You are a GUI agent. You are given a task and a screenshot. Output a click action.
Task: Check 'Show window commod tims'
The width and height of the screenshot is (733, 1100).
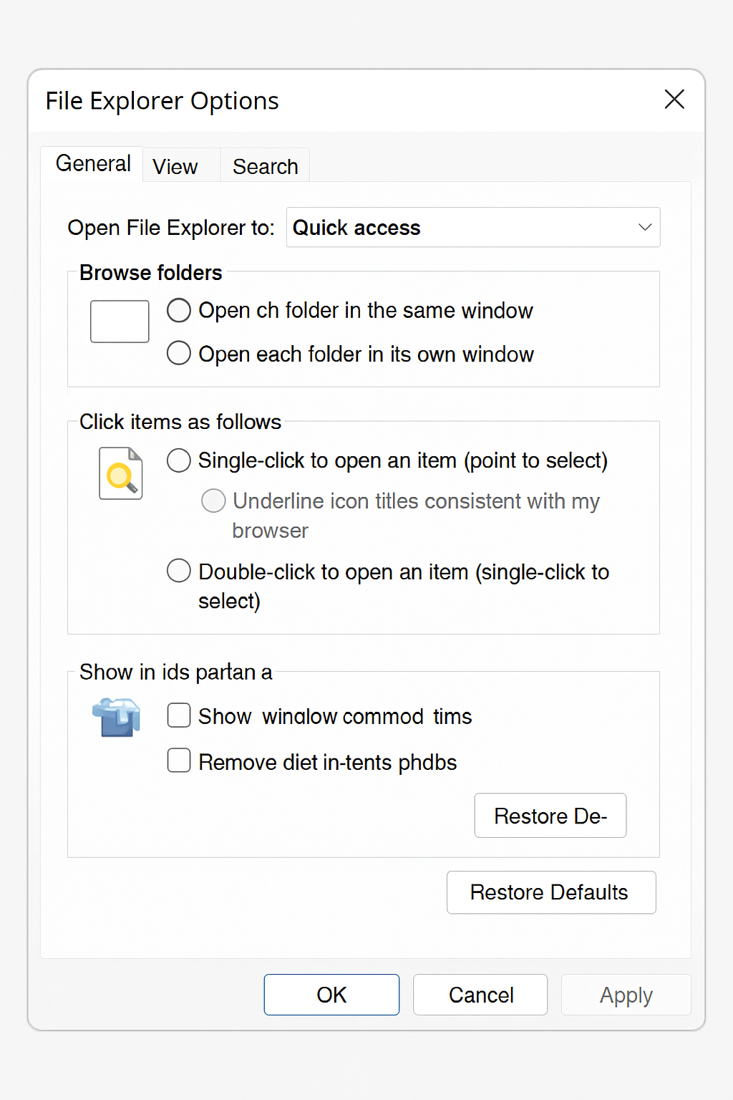pos(178,715)
